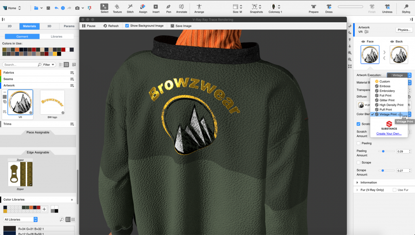Click the Create Your Own Substance link

(389, 134)
